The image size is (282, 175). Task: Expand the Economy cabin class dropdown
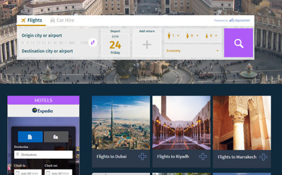(x=192, y=51)
